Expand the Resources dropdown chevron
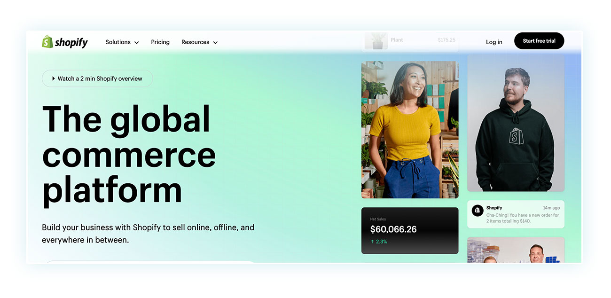This screenshot has width=611, height=298. pyautogui.click(x=215, y=42)
